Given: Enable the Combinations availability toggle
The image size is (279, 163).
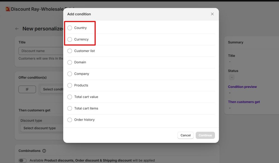Looking at the screenshot, I should (22, 160).
